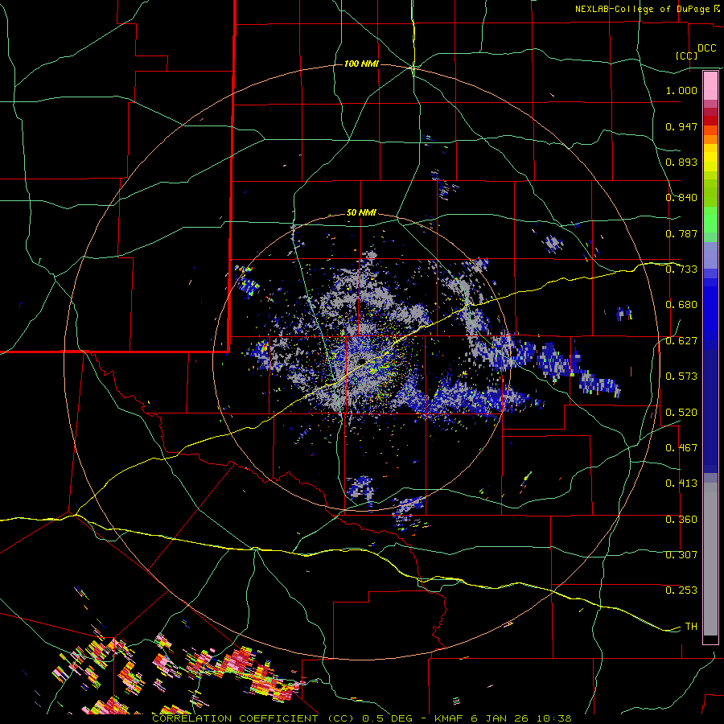Select the 0.947 legend value
The image size is (724, 724).
[x=681, y=126]
